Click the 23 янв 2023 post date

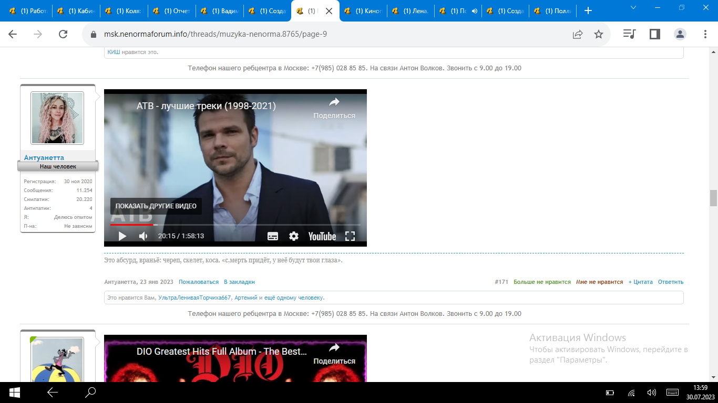[156, 282]
